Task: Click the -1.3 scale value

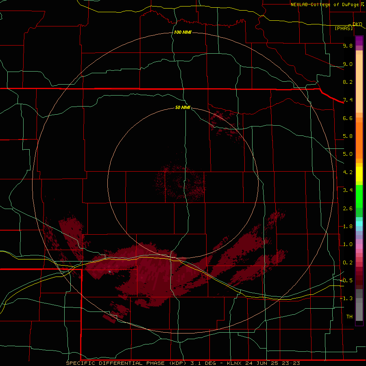Action: [x=346, y=298]
